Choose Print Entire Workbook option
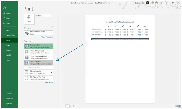The height and width of the screenshot is (109, 182). click(x=38, y=57)
